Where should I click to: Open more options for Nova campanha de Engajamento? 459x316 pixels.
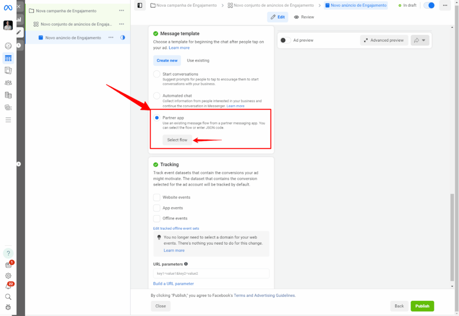121,10
